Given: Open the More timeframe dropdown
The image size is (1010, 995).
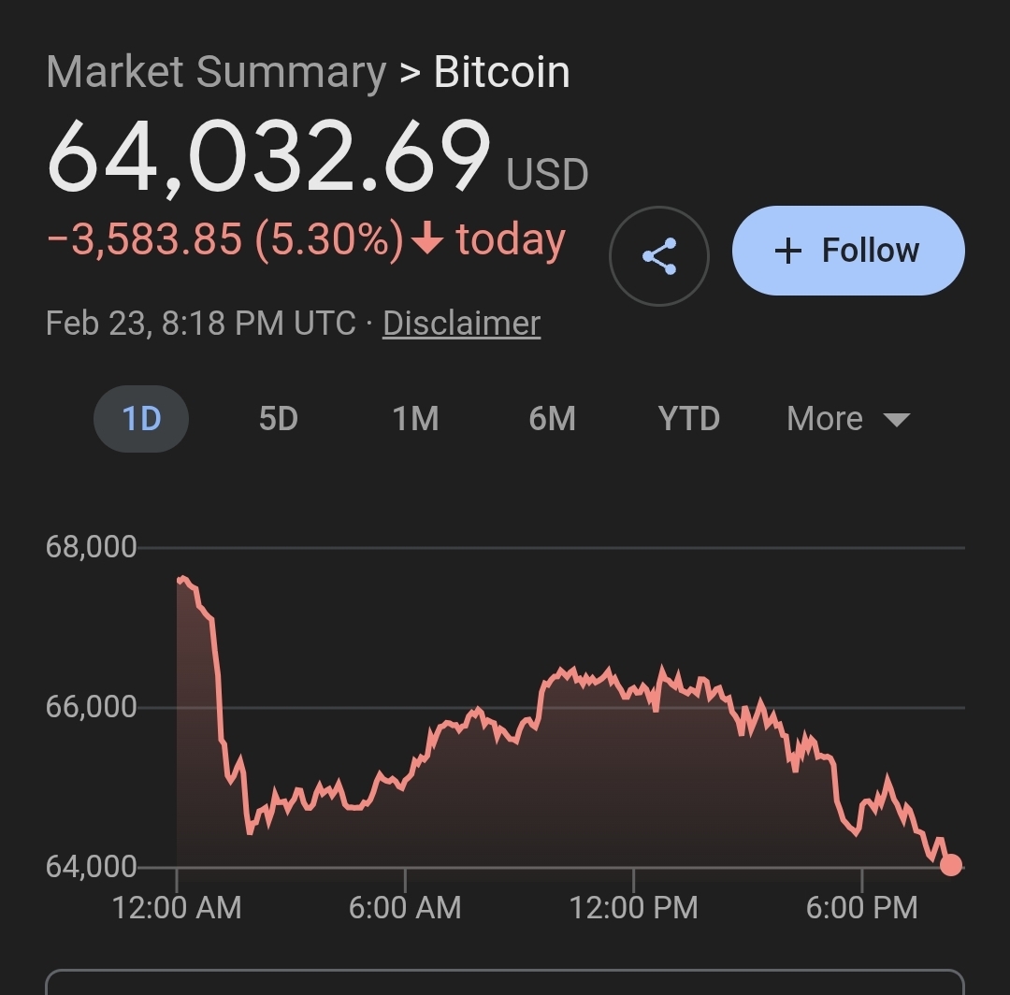Looking at the screenshot, I should point(846,419).
